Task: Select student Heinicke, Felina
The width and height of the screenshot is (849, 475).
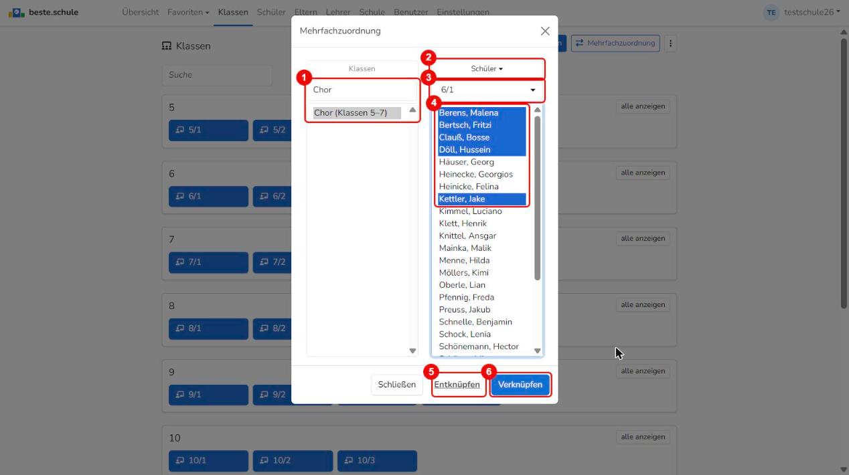Action: coord(482,187)
